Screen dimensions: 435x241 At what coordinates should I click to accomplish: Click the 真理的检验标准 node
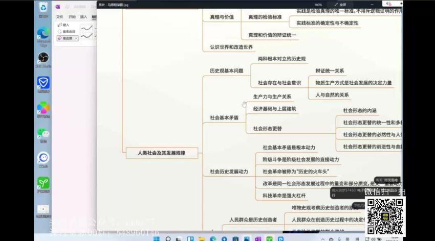pos(265,17)
